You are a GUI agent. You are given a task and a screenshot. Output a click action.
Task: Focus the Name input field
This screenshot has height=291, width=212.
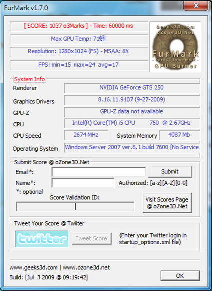(x=83, y=183)
